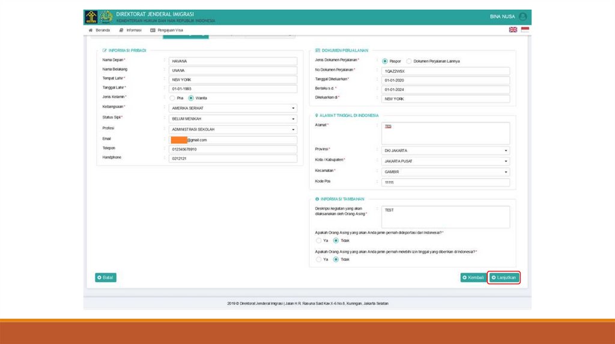Select Tidak for the deportation question
615x344 pixels.
coord(336,241)
